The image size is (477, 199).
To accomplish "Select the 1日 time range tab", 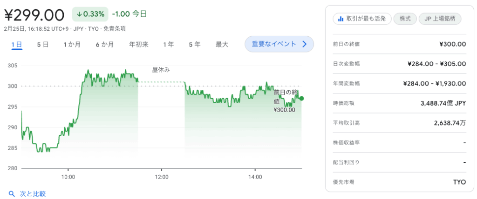I will point(16,45).
